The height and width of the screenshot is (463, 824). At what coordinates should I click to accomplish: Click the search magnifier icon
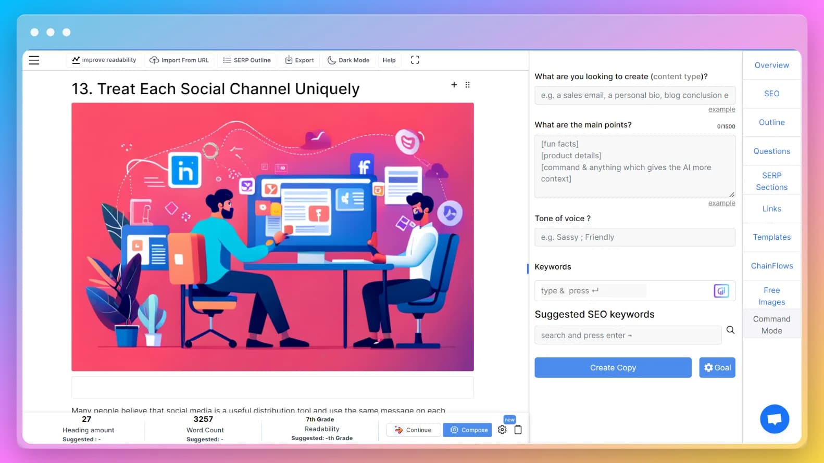(x=730, y=330)
